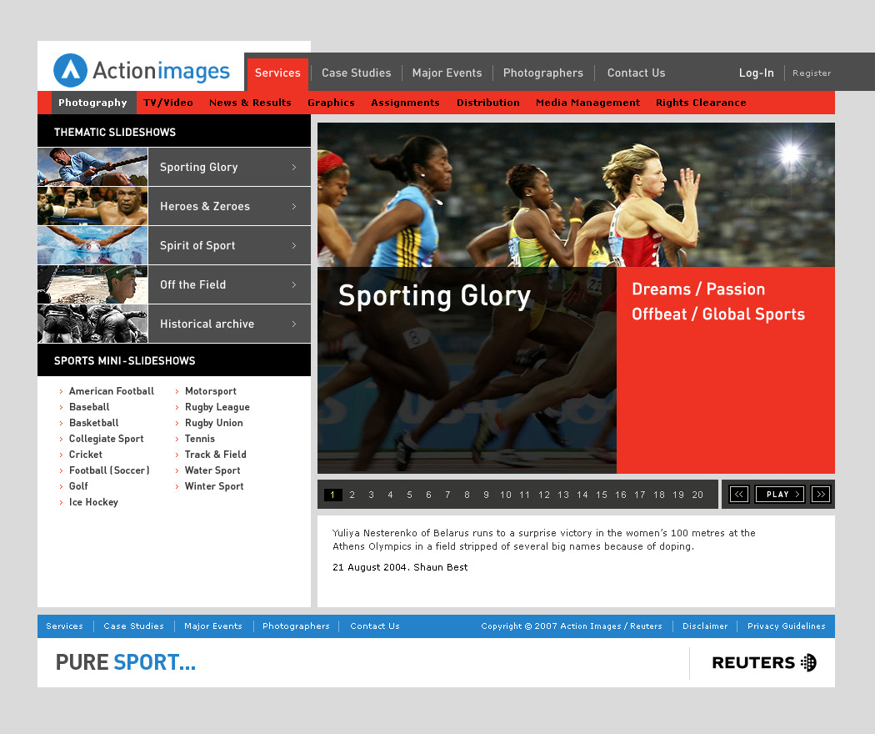Select the Heroes & Zeroes boxer thumbnail
Viewport: 875px width, 734px height.
pos(92,206)
